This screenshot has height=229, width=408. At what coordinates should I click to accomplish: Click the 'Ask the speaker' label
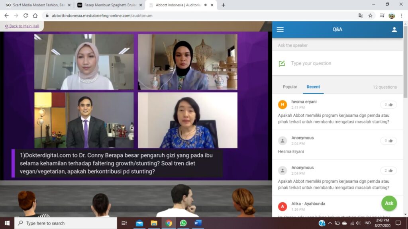point(293,45)
